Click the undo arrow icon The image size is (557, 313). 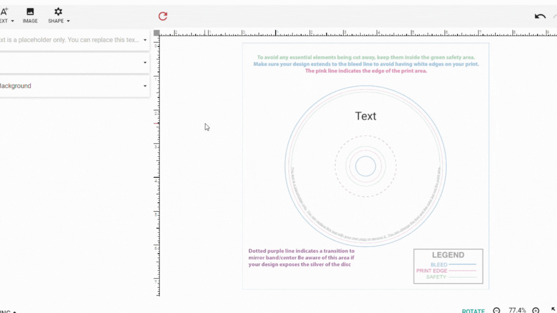tap(540, 16)
